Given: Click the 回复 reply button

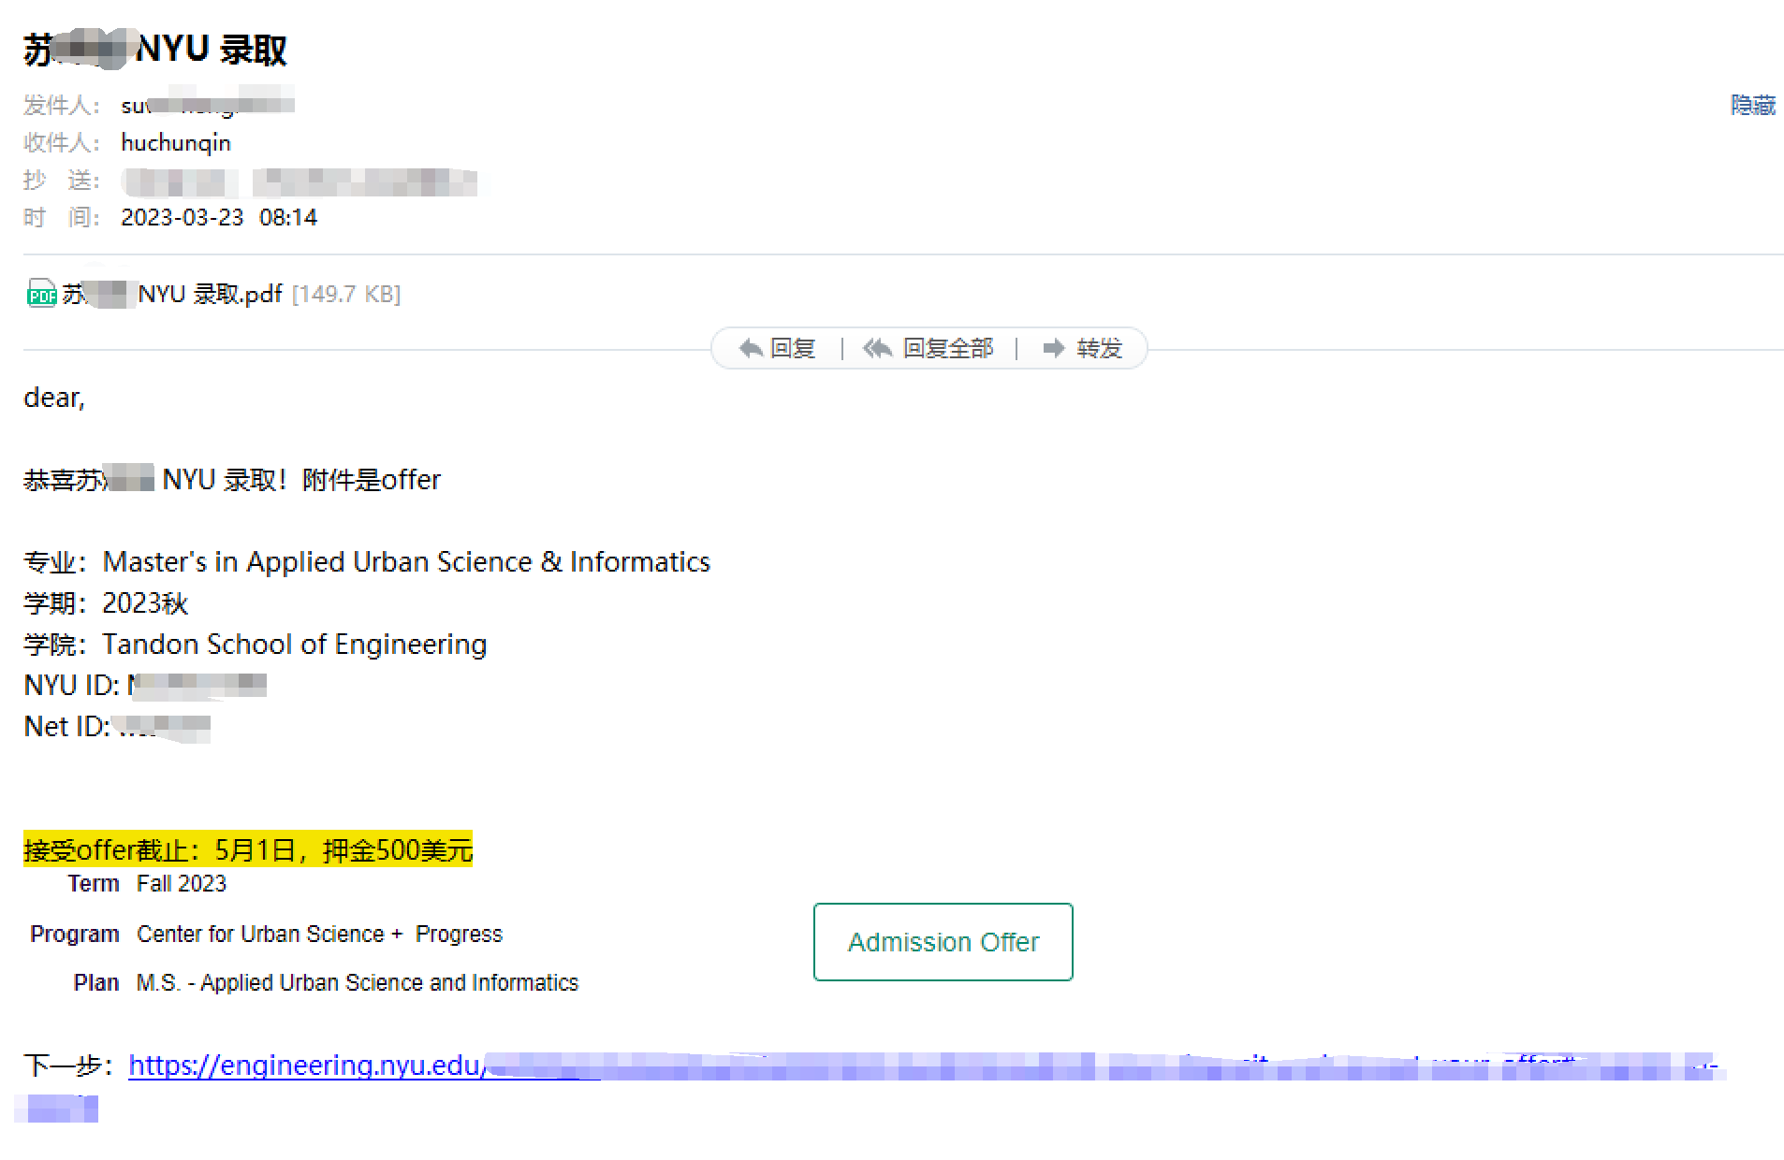Looking at the screenshot, I should coord(777,349).
